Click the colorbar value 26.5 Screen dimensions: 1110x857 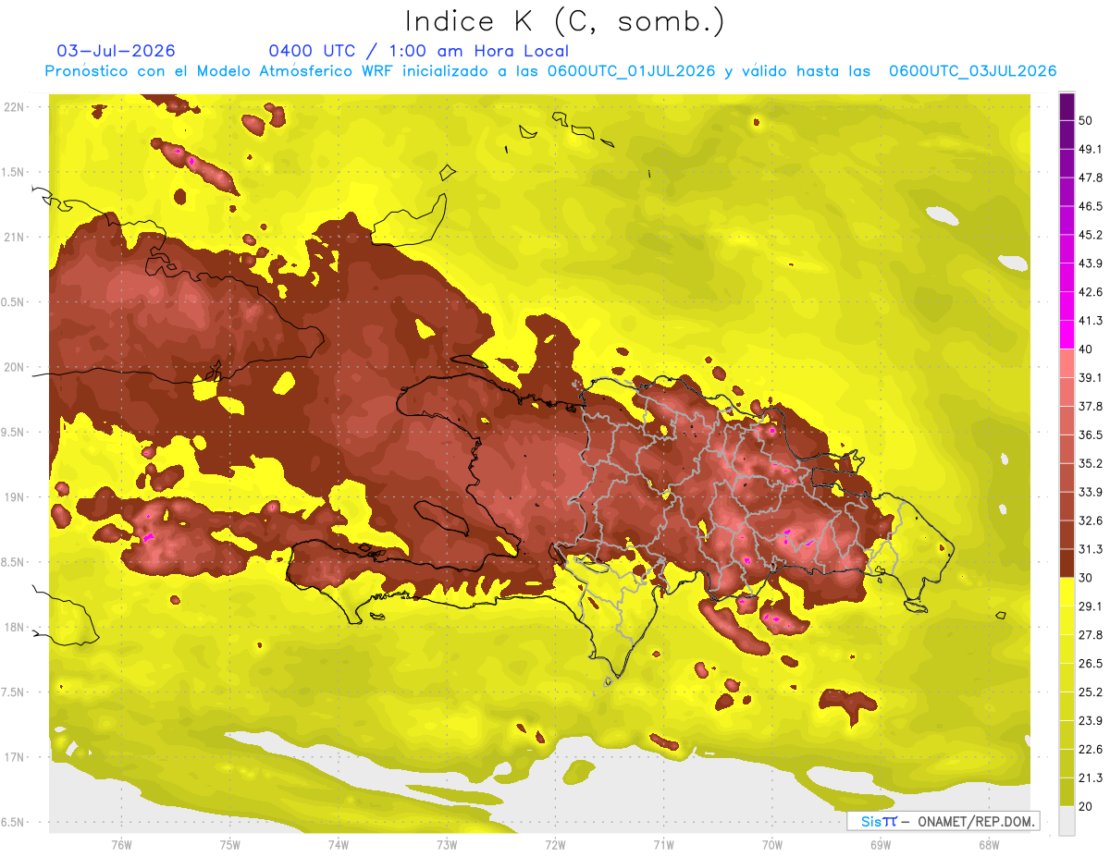click(x=1091, y=664)
